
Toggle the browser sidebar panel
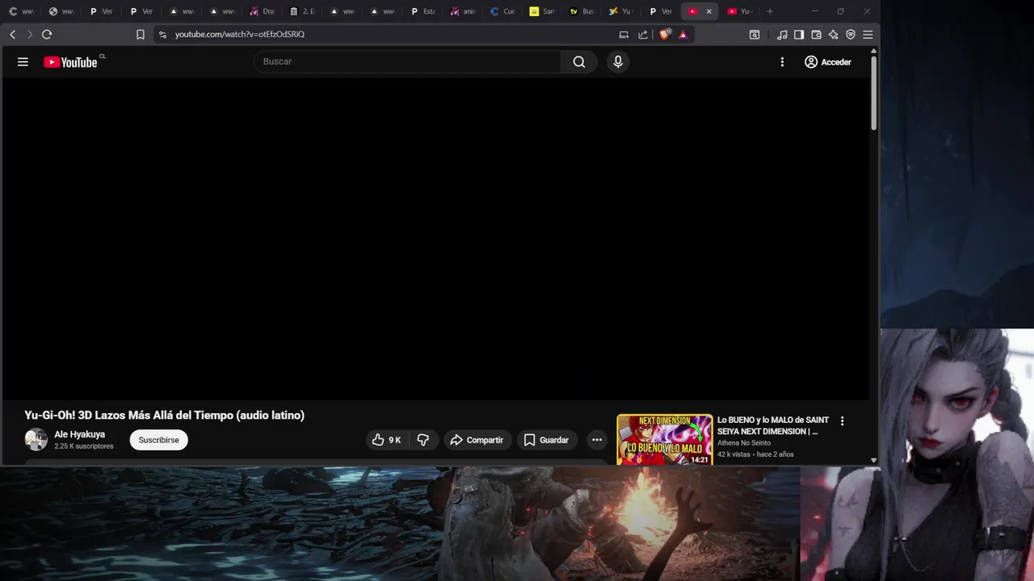(799, 35)
